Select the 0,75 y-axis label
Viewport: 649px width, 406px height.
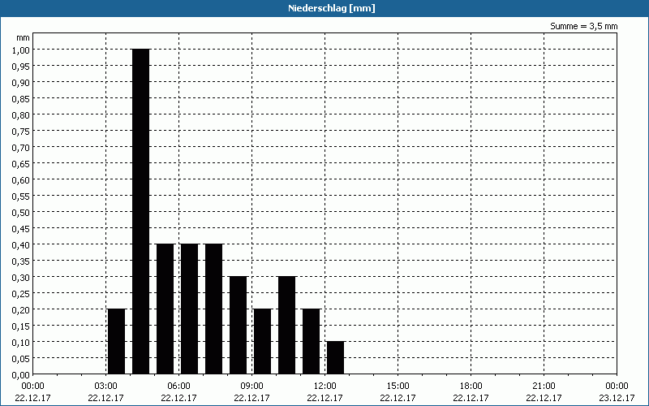point(21,131)
